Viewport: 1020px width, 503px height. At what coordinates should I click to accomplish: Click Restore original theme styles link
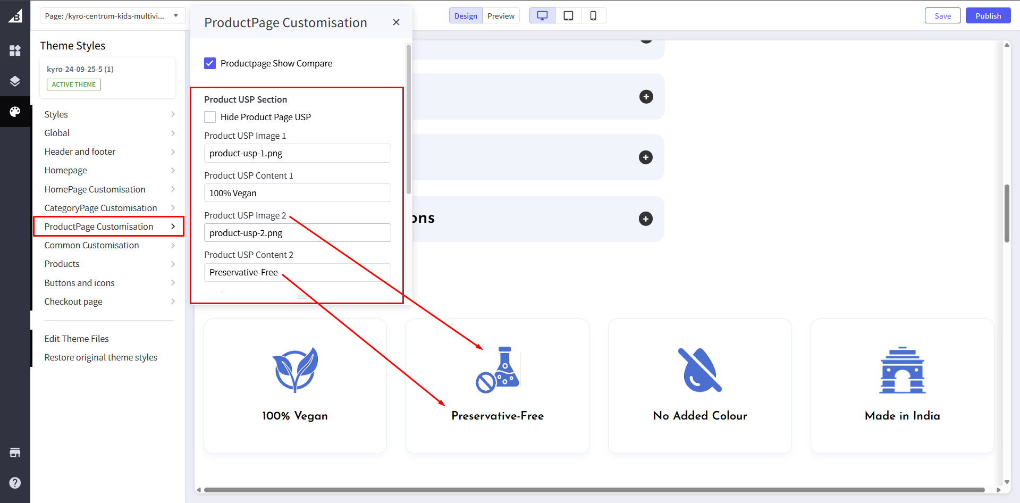point(101,357)
